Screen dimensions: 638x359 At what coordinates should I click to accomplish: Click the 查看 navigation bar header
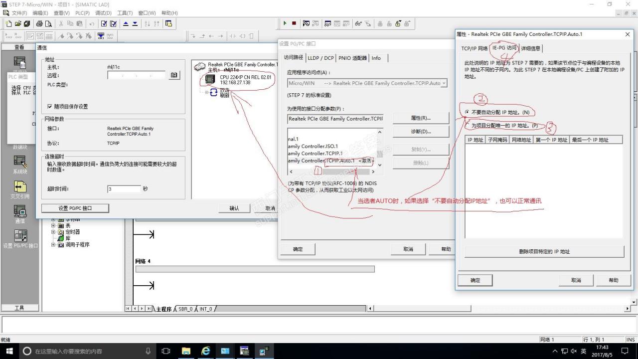19,47
